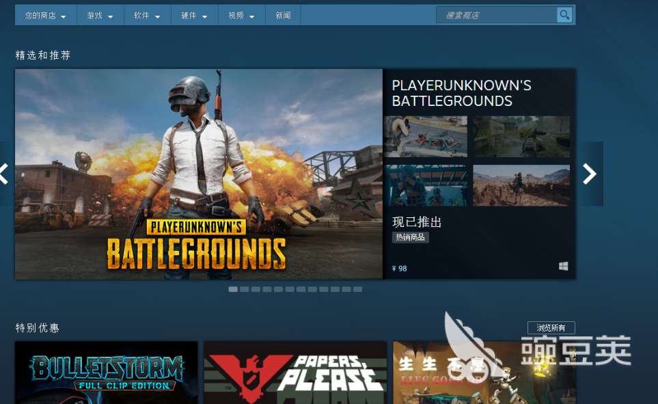This screenshot has width=658, height=404.
Task: Select the last carousel page dot
Action: tap(357, 289)
